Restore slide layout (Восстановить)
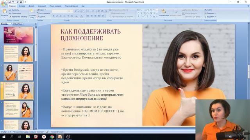This screenshot has height=140, width=250. pos(43,13)
